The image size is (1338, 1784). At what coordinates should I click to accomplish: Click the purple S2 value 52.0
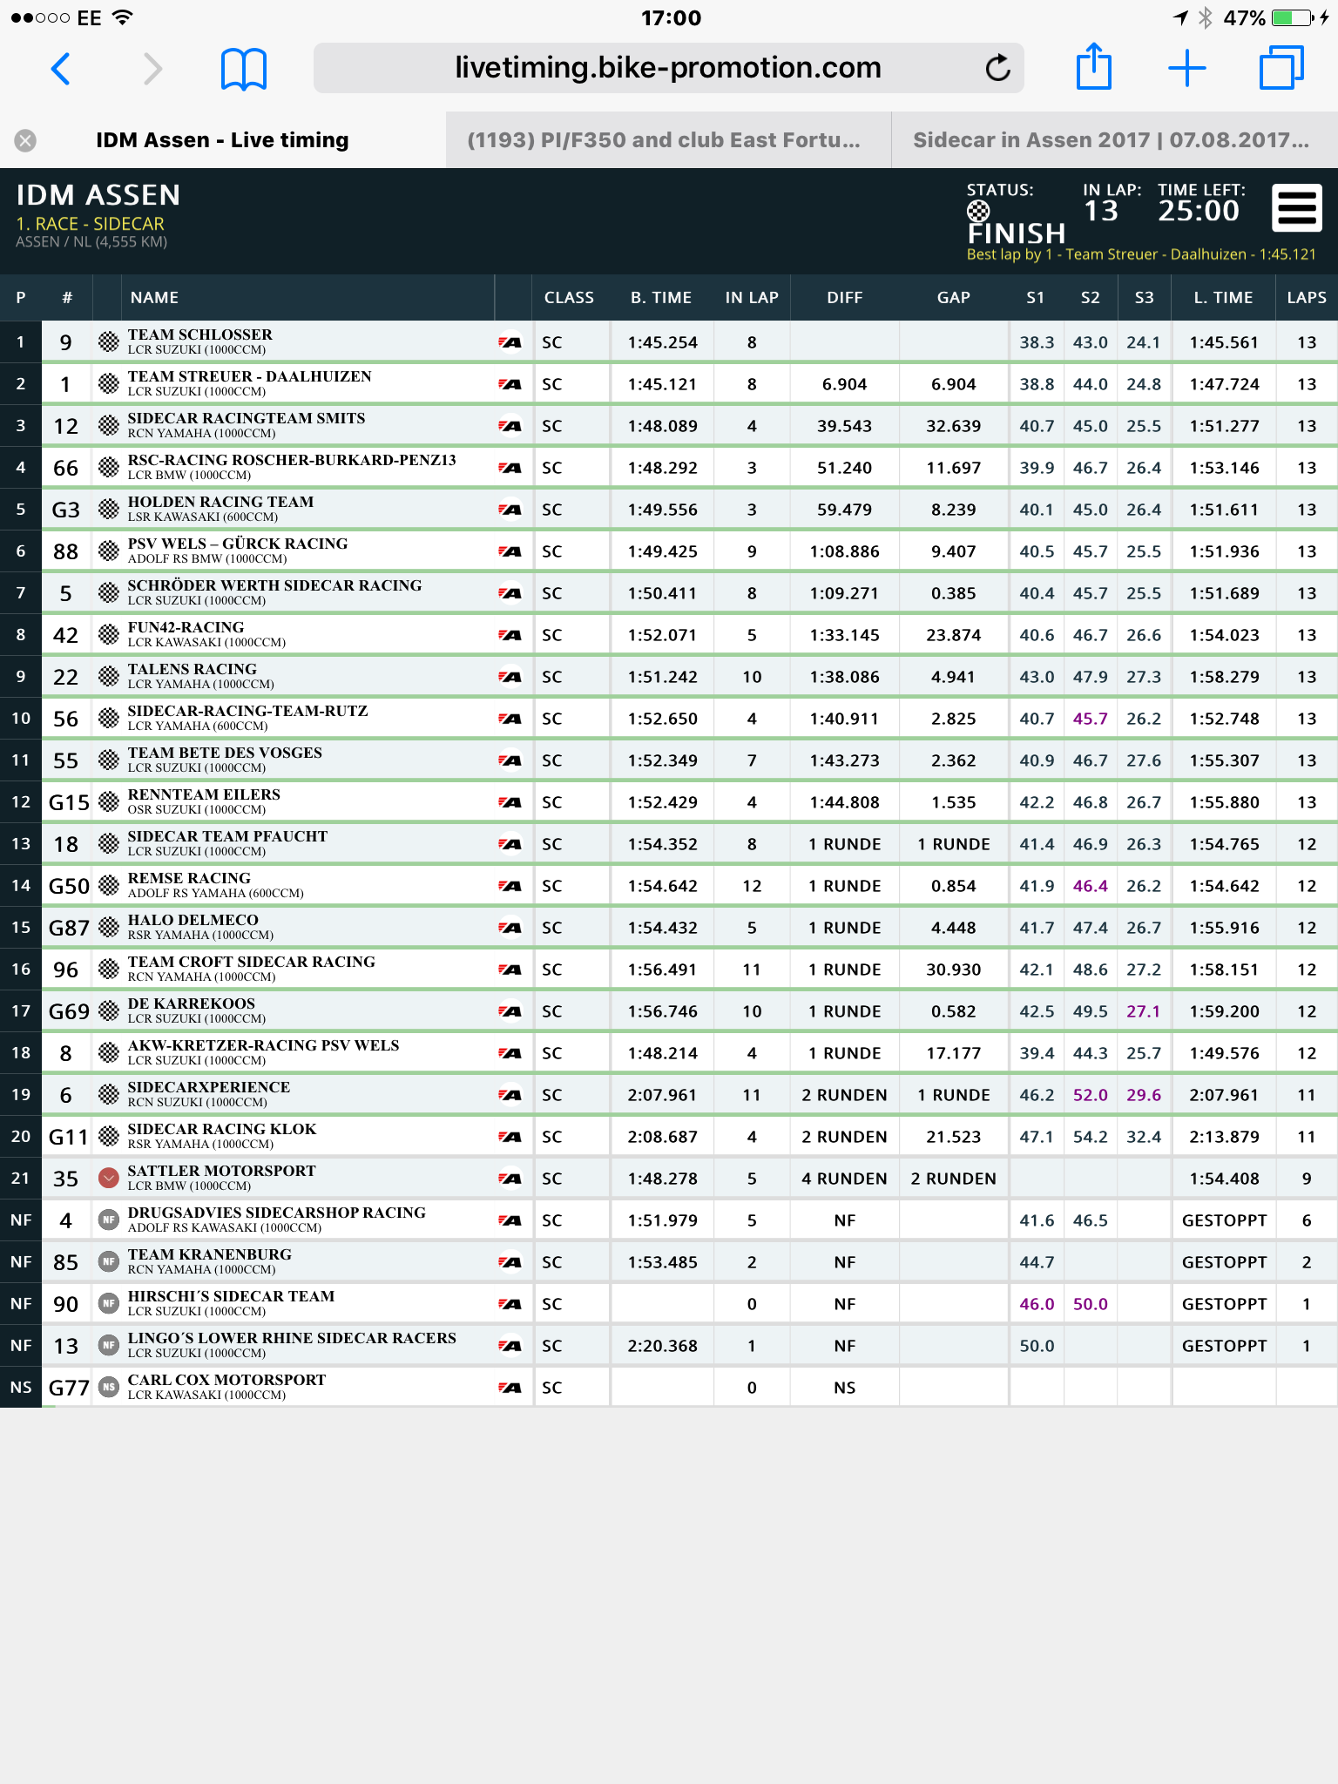1090,1095
